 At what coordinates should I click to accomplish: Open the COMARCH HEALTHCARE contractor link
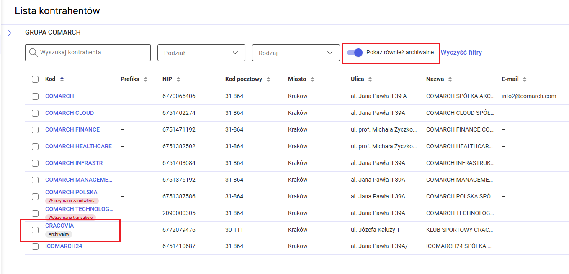click(x=78, y=146)
